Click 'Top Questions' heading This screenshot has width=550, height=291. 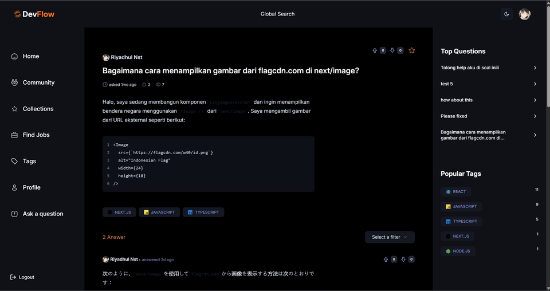pyautogui.click(x=463, y=51)
